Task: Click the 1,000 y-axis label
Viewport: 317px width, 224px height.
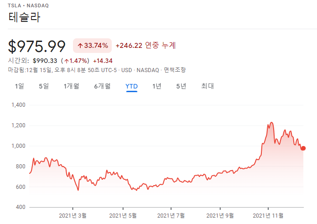Action: click(x=18, y=146)
